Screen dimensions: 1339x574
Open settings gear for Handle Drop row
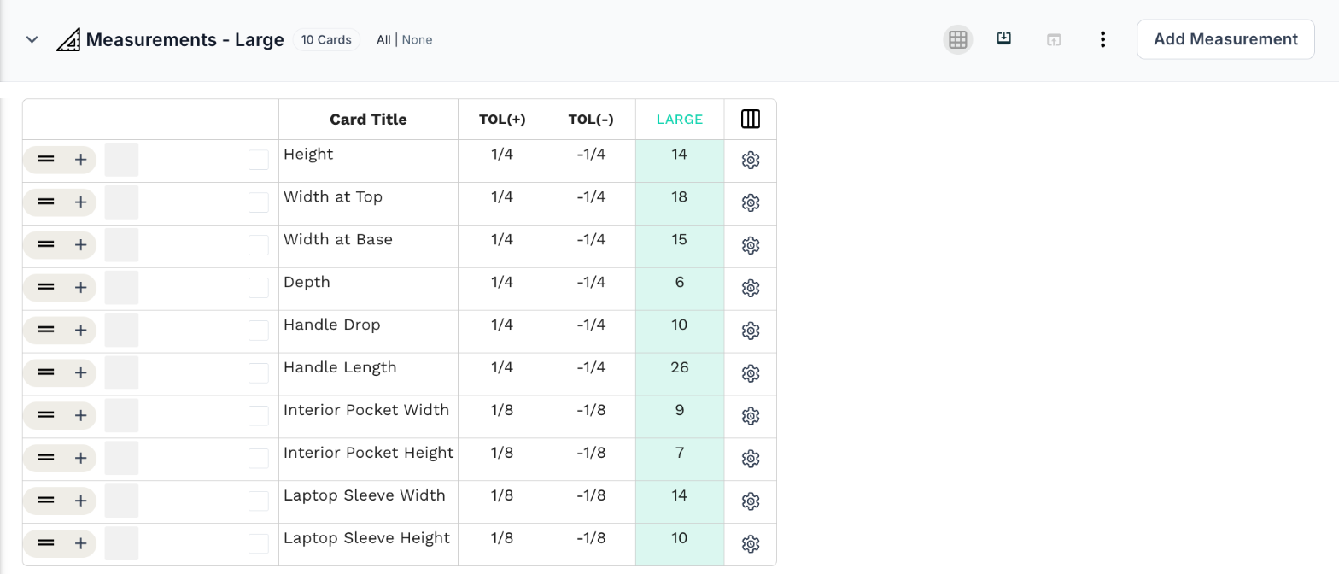point(751,331)
